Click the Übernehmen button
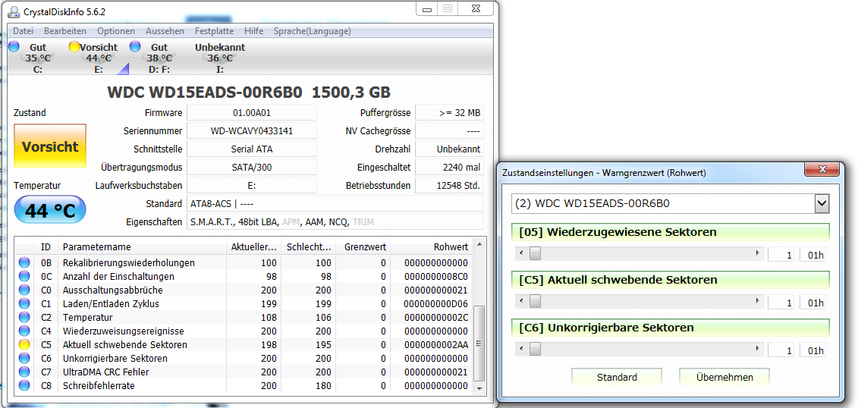This screenshot has width=858, height=408. tap(724, 378)
